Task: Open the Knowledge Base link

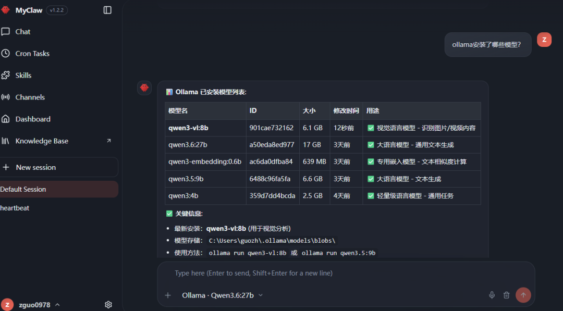Action: coord(42,141)
